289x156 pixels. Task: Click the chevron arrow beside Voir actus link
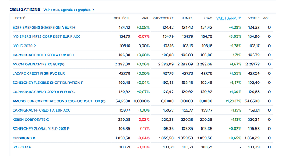click(93, 10)
